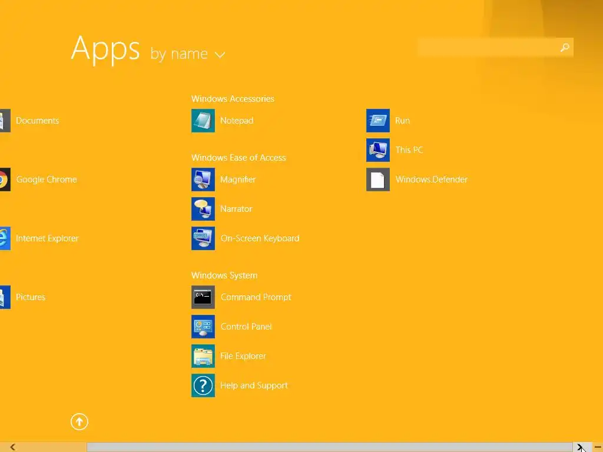Open the Narrator icon

203,209
